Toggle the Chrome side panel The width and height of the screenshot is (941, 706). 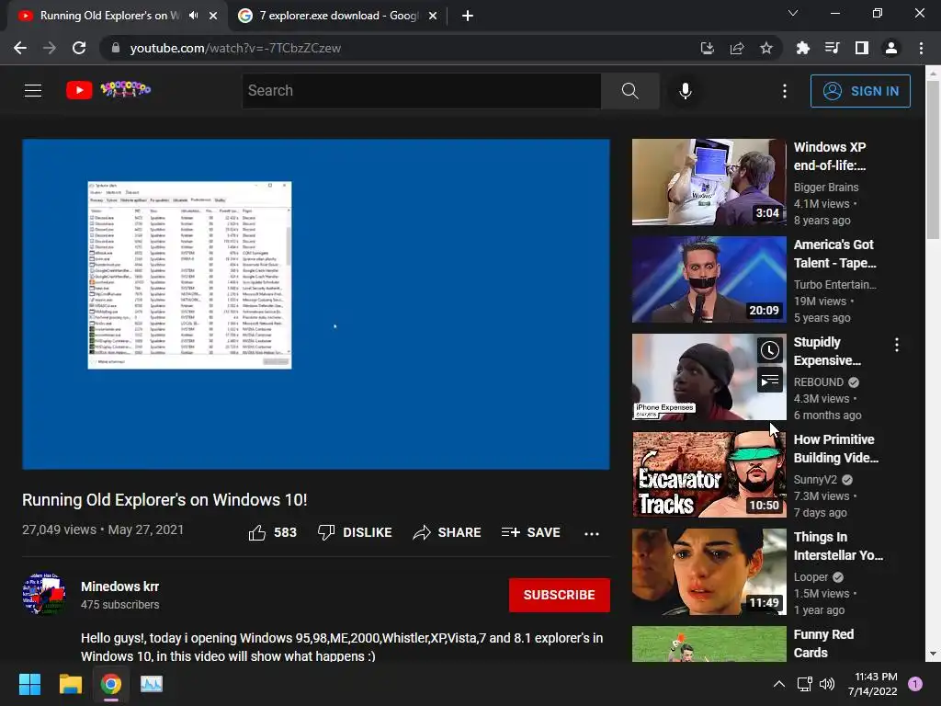pyautogui.click(x=862, y=48)
